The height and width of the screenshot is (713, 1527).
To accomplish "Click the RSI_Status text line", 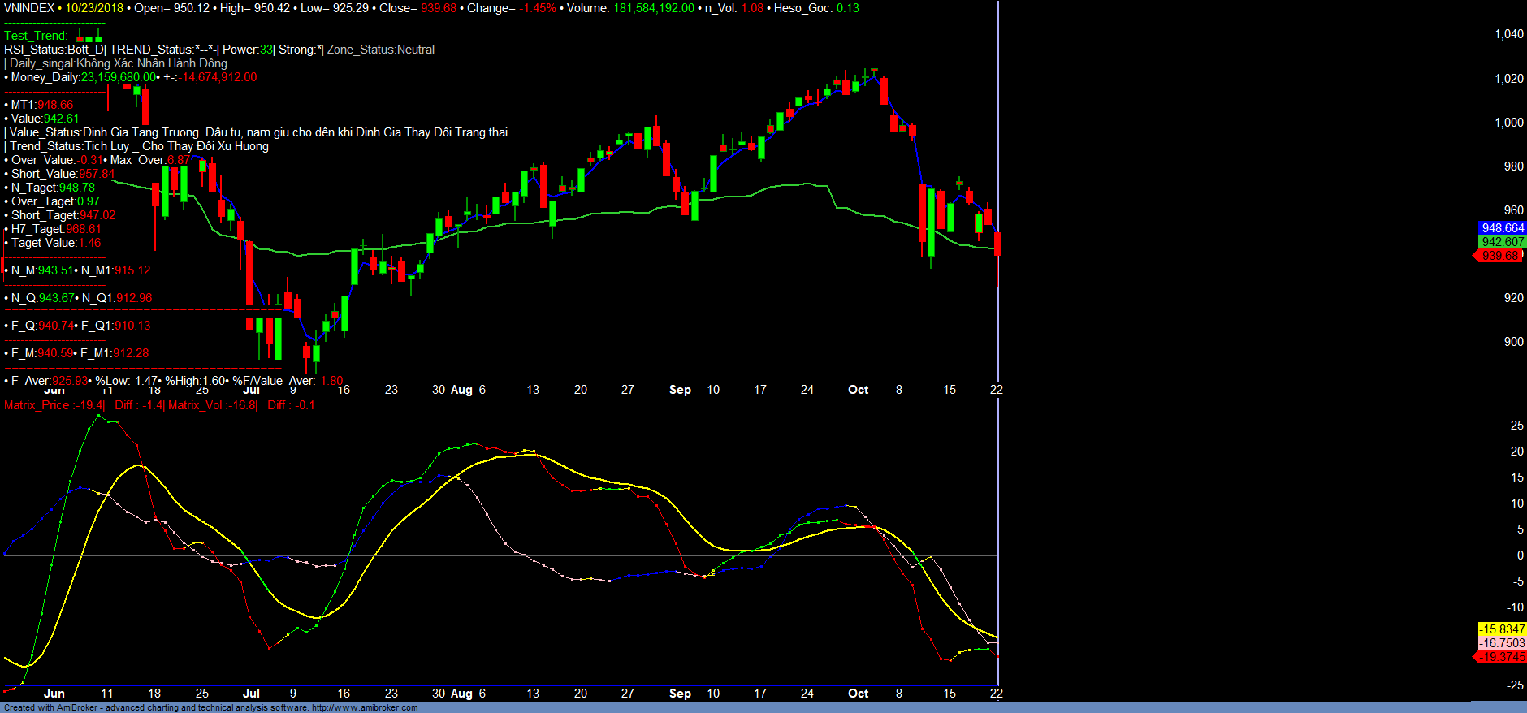I will [x=219, y=50].
